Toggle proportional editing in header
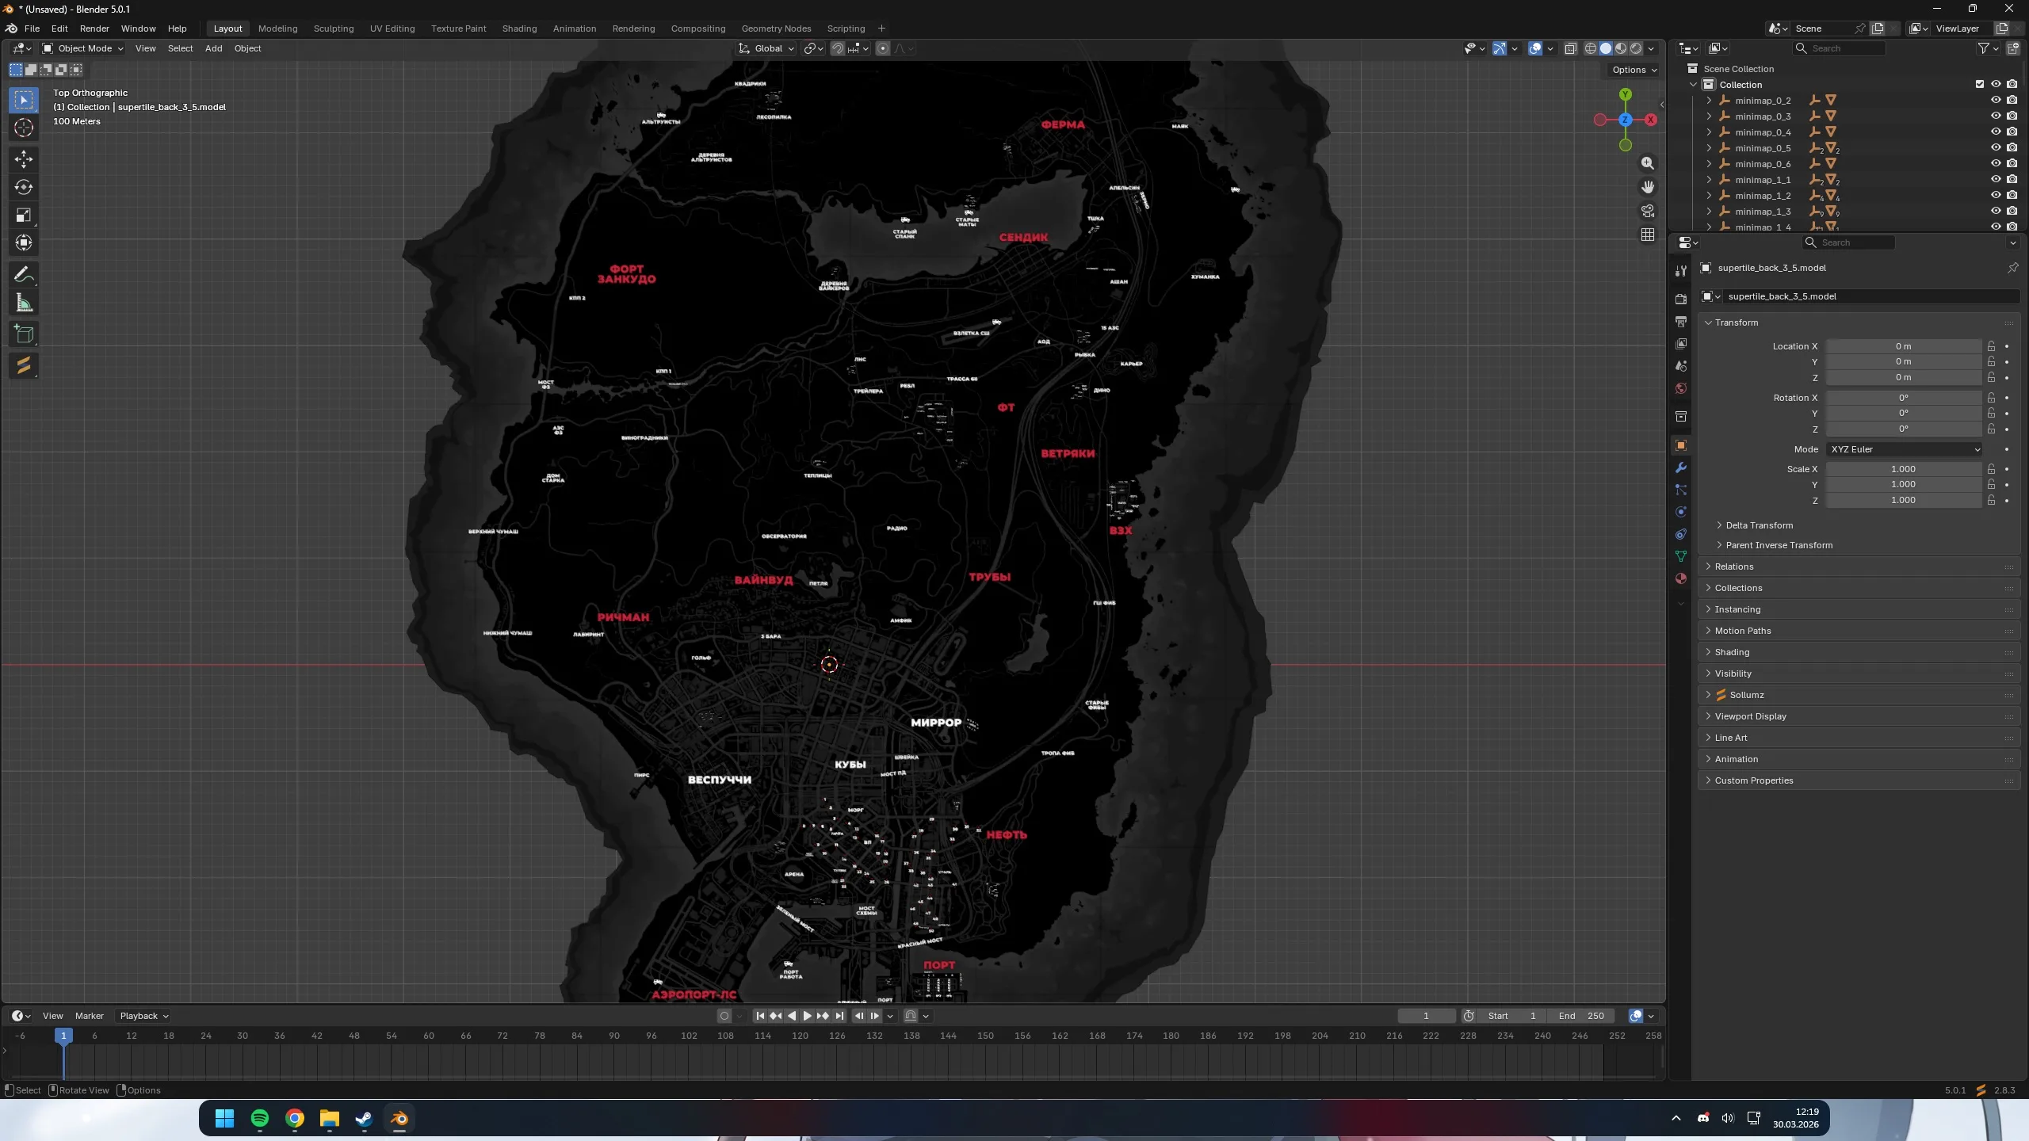2029x1141 pixels. 883,48
